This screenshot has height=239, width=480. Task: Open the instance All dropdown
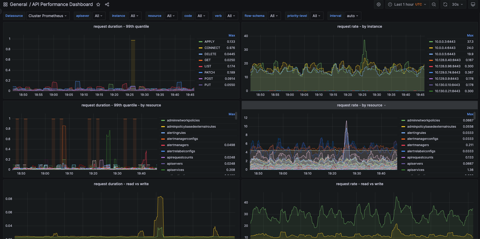pyautogui.click(x=135, y=16)
